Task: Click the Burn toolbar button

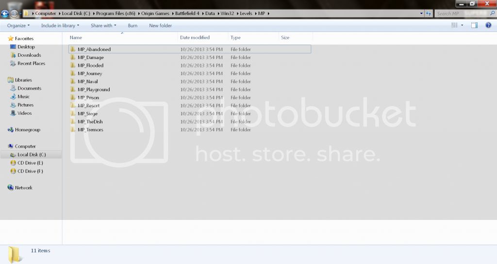Action: click(x=133, y=26)
